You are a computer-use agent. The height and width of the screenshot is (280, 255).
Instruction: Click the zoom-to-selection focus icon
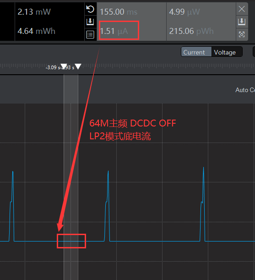[x=242, y=34]
